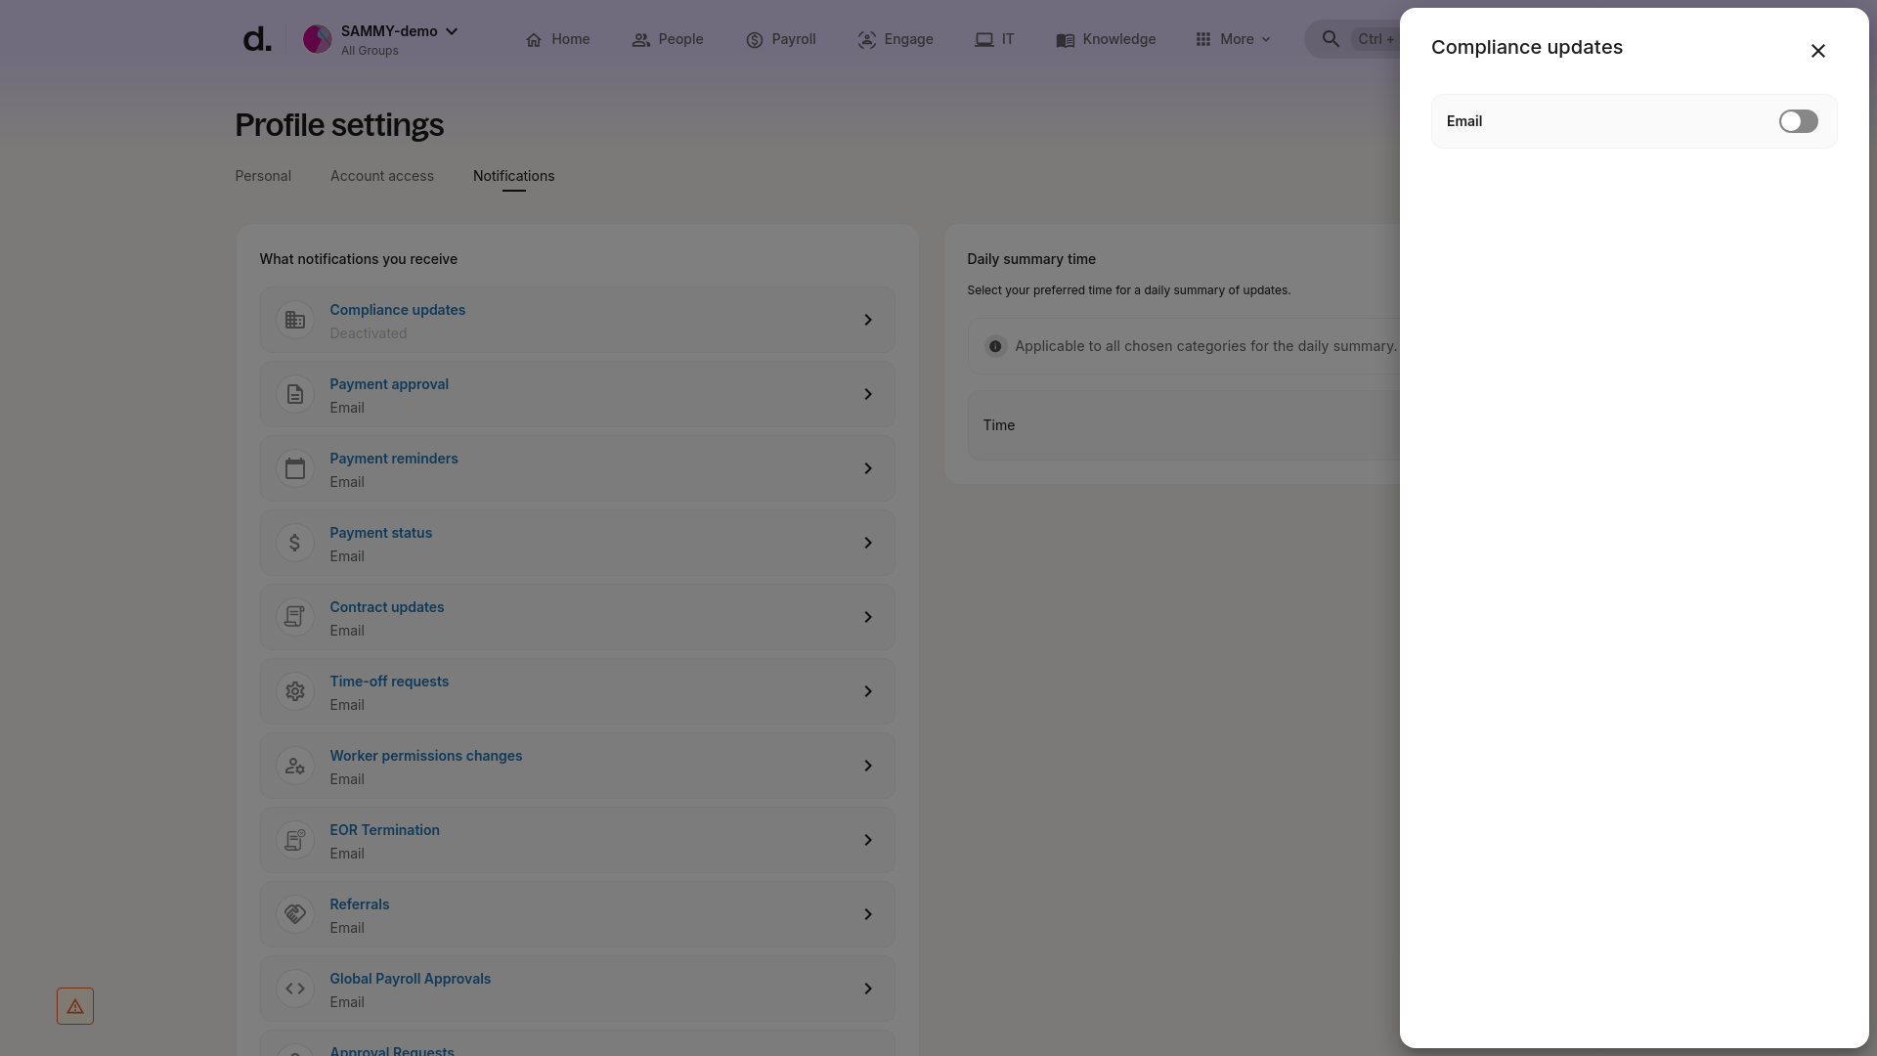The height and width of the screenshot is (1056, 1877).
Task: Expand the Payment reminders row chevron
Action: (868, 468)
